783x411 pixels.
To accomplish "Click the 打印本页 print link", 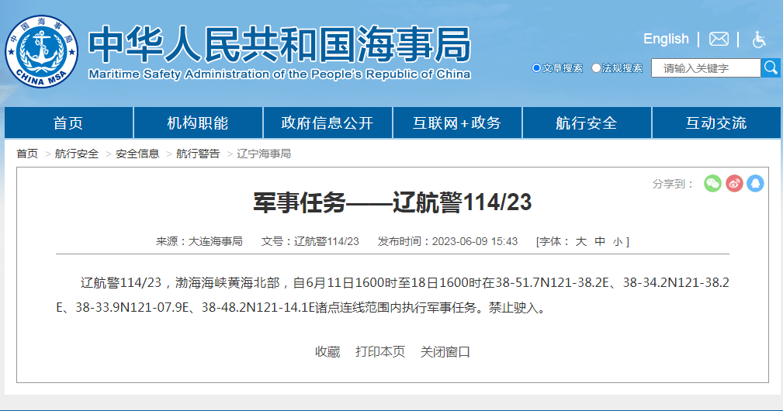I will tap(380, 351).
